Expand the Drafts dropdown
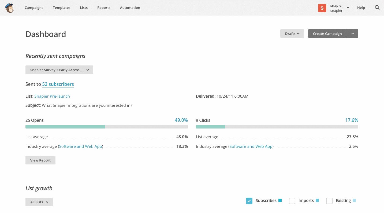Image resolution: width=384 pixels, height=213 pixels. [x=292, y=34]
